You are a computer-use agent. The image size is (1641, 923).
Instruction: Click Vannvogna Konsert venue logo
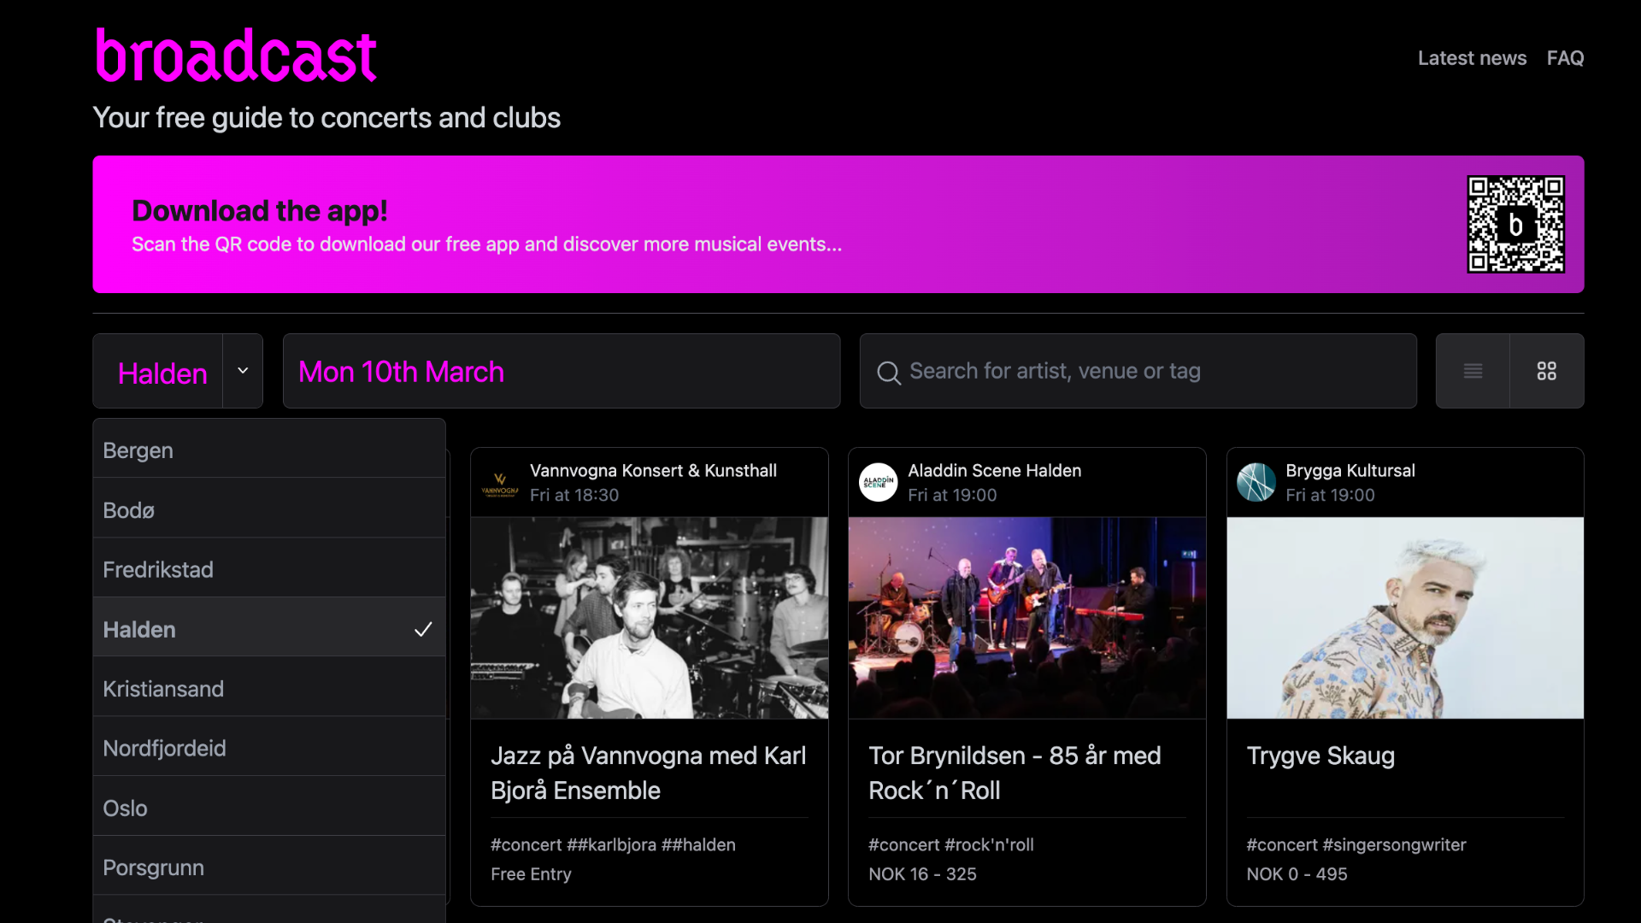[x=500, y=483]
